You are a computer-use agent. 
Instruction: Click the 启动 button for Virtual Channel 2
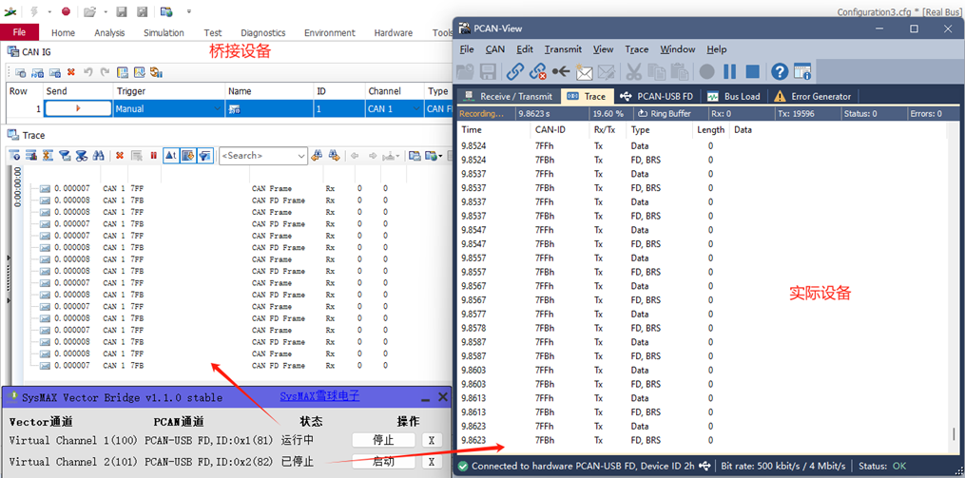point(383,462)
